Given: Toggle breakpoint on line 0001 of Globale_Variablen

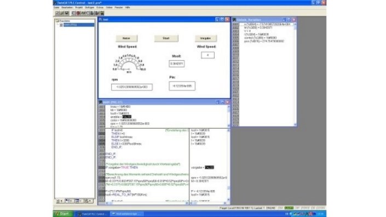Looking at the screenshot, I should click(235, 24).
